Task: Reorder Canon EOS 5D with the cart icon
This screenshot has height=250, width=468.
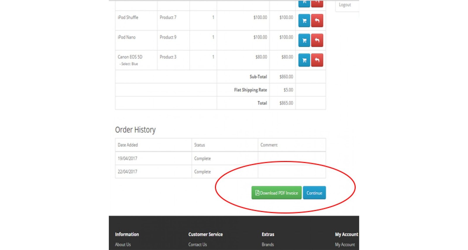Action: (x=304, y=60)
